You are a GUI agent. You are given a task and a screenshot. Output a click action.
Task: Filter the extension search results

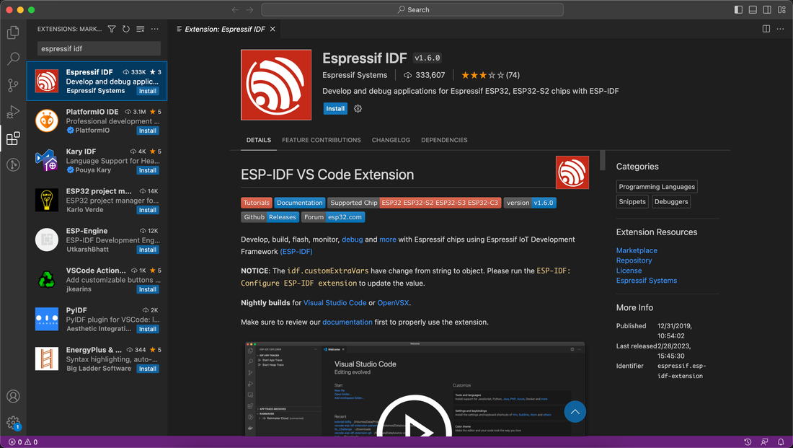tap(112, 28)
